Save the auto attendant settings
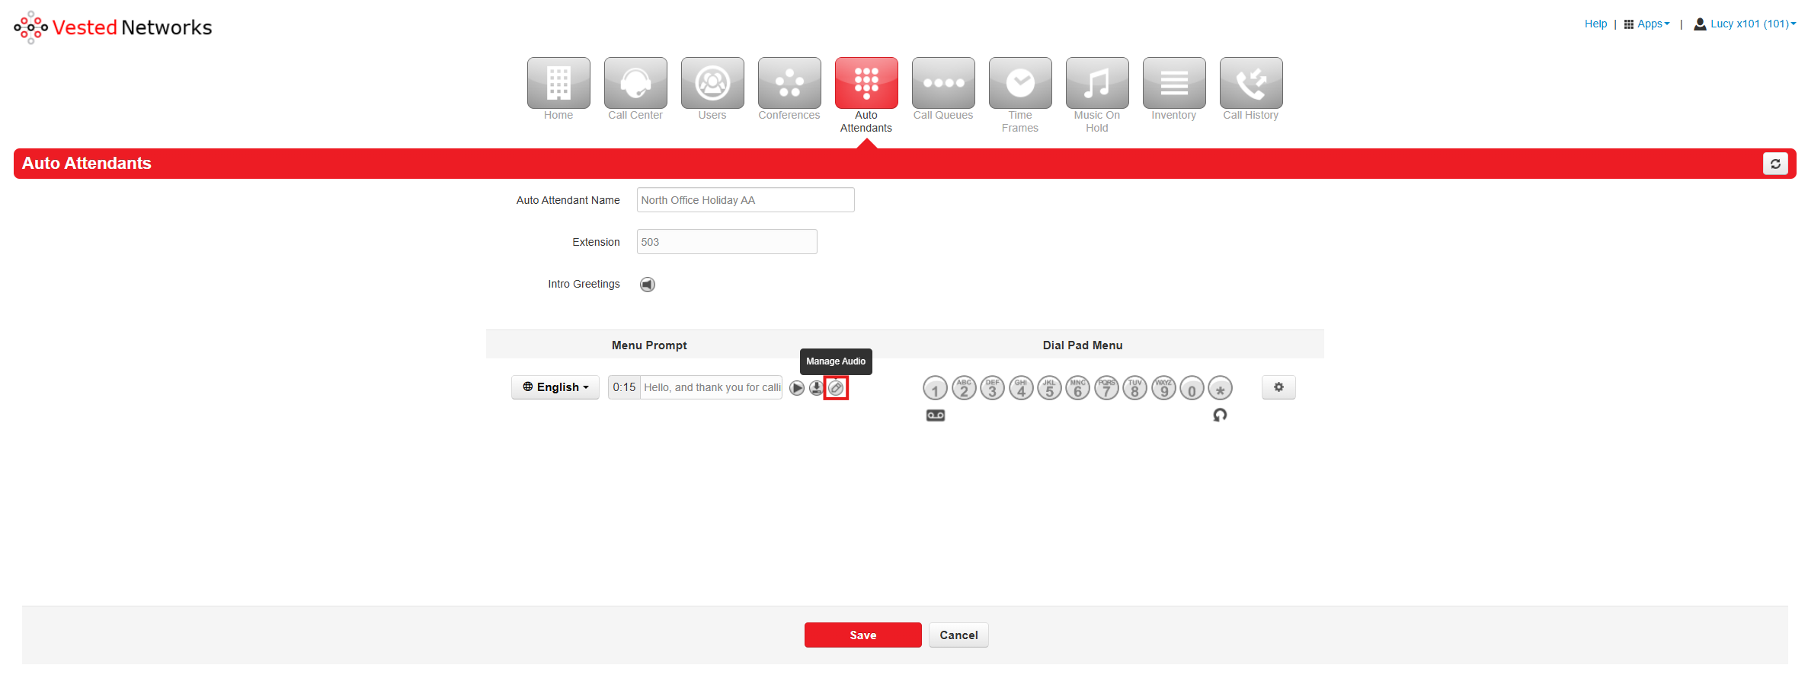Viewport: 1808px width, 681px height. [x=862, y=635]
